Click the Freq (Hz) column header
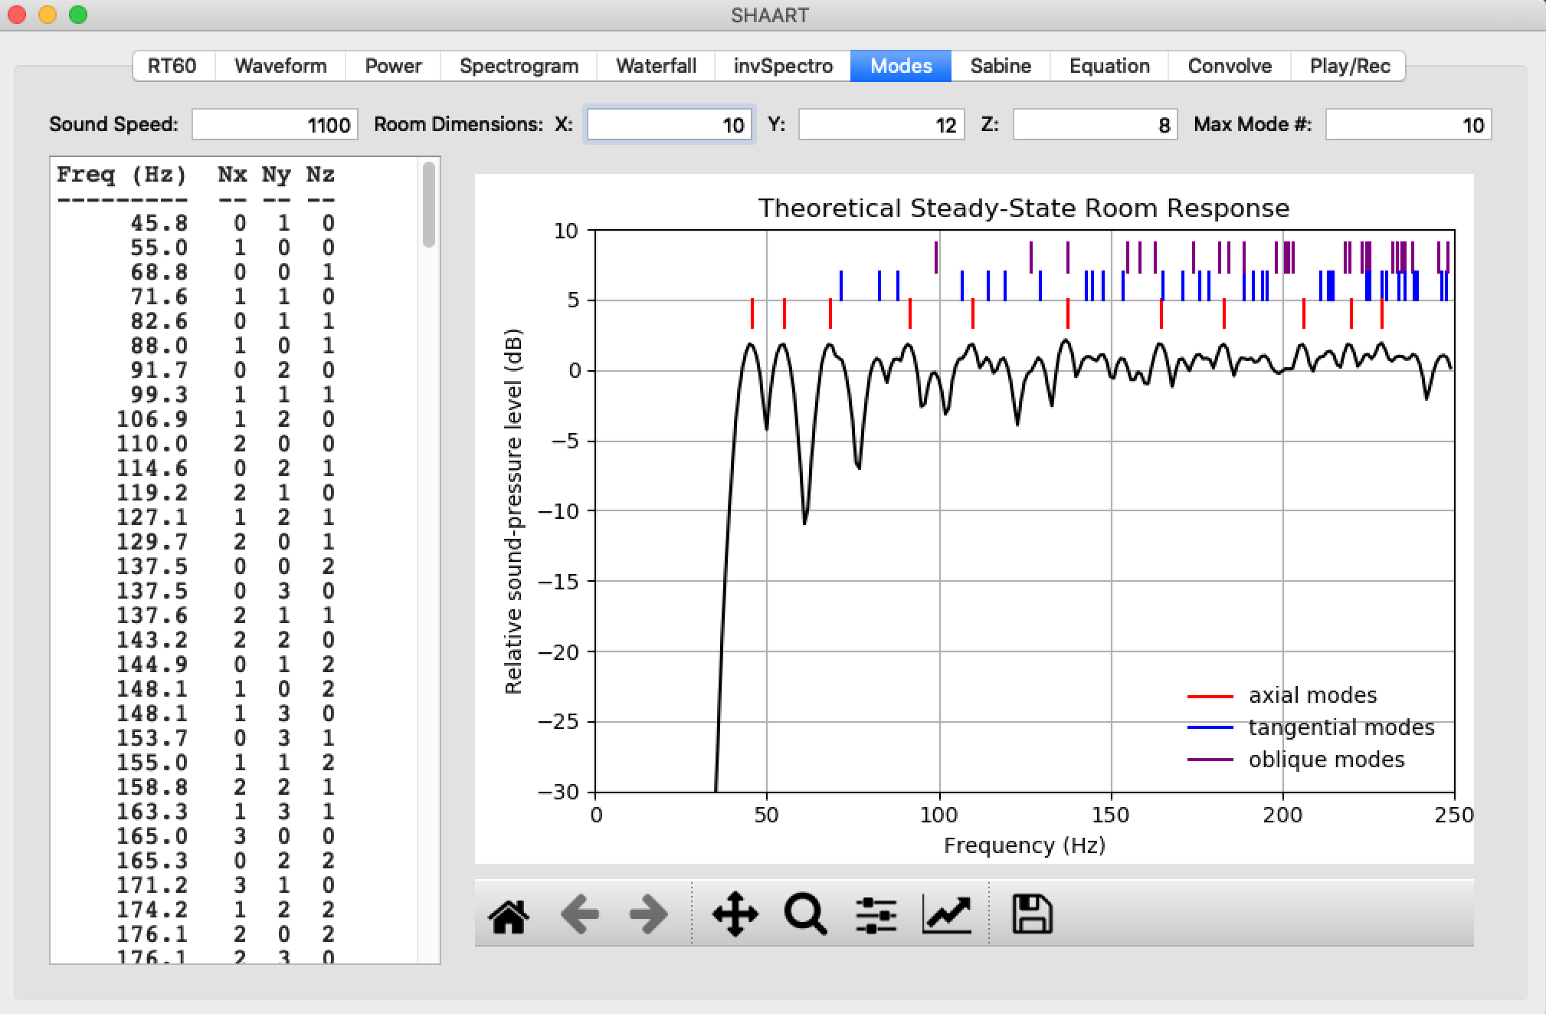The height and width of the screenshot is (1014, 1546). tap(121, 175)
